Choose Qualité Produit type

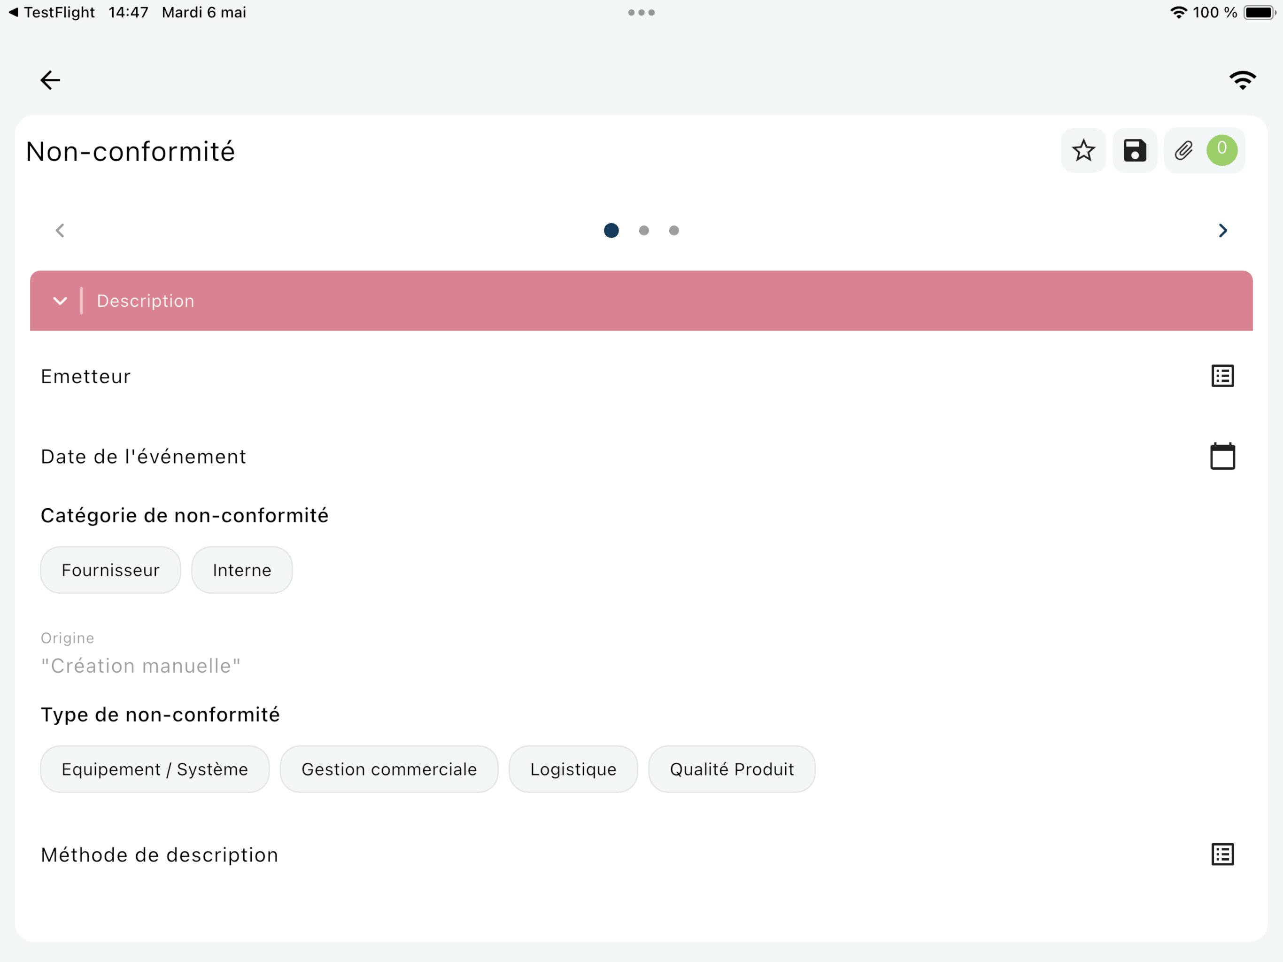[x=731, y=769]
